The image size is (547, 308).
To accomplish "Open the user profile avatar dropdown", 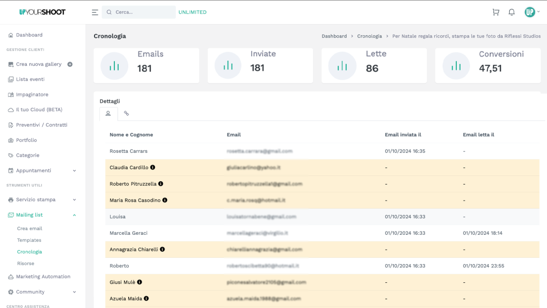I will coord(532,12).
